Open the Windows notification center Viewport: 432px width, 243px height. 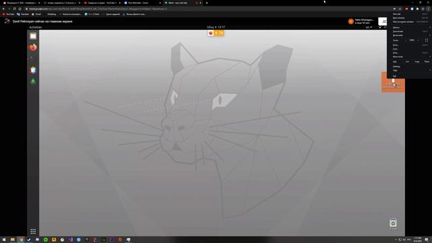click(x=427, y=240)
